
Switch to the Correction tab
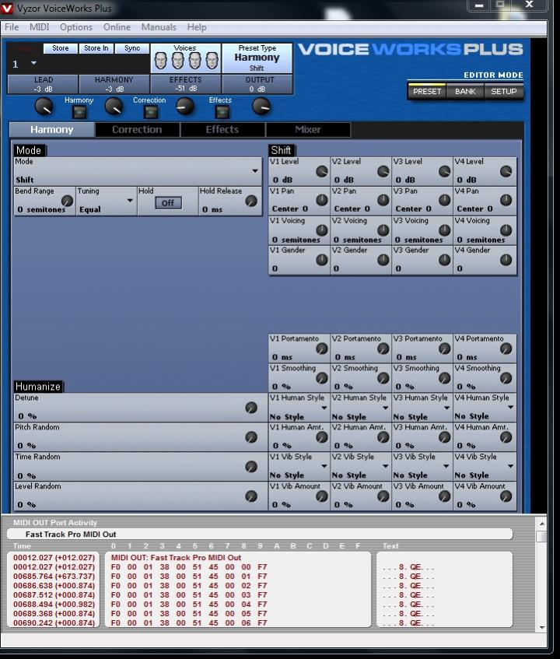[x=138, y=129]
